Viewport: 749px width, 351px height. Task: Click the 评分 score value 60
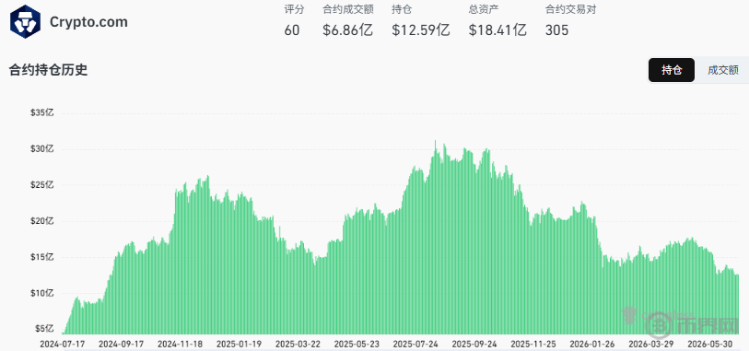pyautogui.click(x=292, y=30)
